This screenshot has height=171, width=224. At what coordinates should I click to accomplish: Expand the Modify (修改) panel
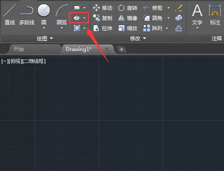pyautogui.click(x=138, y=38)
